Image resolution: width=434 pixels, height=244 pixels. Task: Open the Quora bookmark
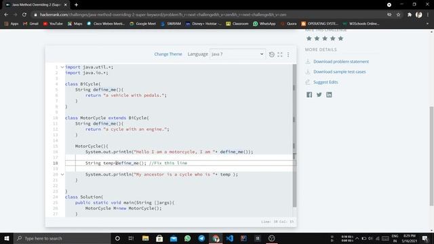click(x=288, y=24)
